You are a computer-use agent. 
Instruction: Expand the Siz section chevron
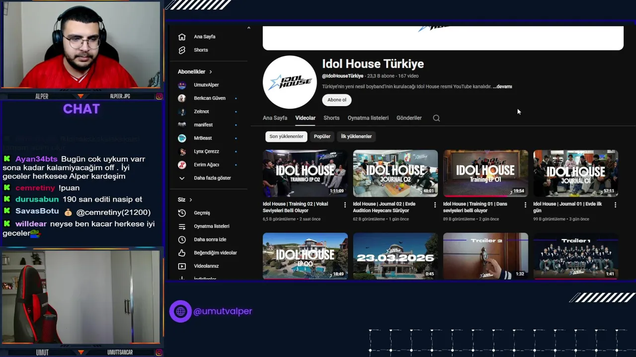[190, 200]
